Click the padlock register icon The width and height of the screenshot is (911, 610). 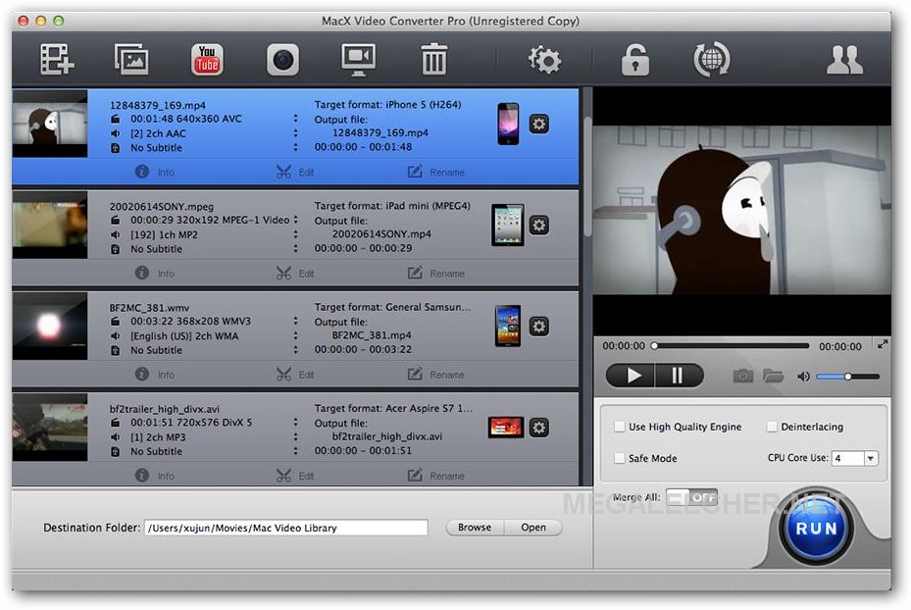pos(635,59)
